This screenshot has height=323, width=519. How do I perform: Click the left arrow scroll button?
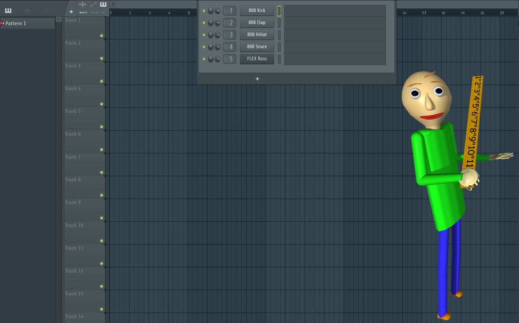coord(113,4)
